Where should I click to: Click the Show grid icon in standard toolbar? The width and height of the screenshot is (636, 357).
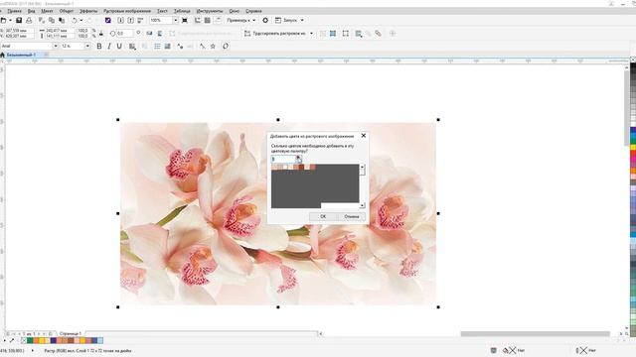point(208,20)
